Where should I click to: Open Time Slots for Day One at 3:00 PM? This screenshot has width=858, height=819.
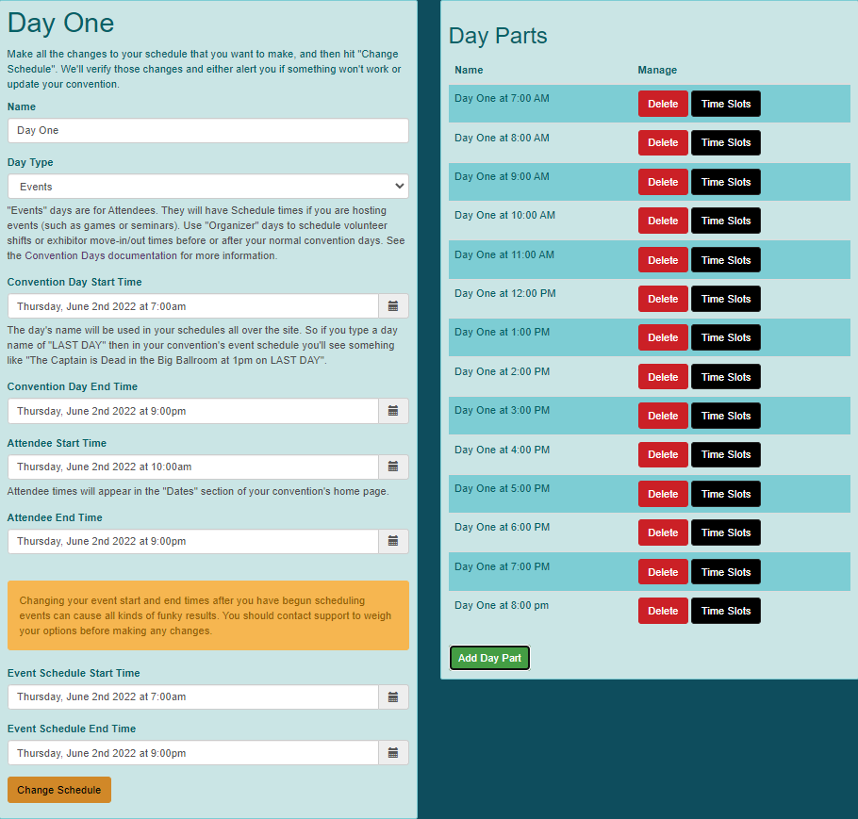(726, 417)
